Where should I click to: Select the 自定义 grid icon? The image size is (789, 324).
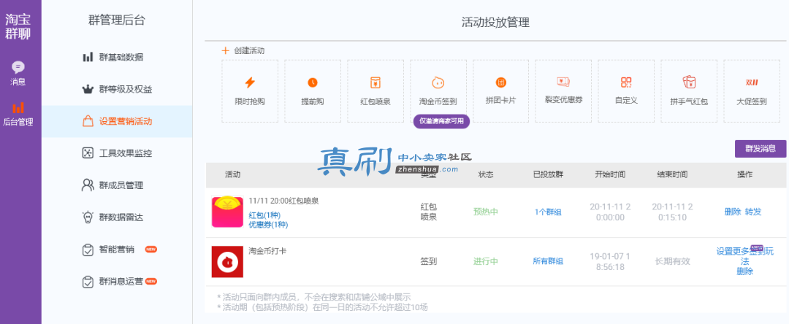(x=626, y=82)
